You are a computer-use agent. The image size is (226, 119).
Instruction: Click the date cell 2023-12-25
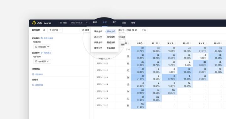(x=102, y=91)
